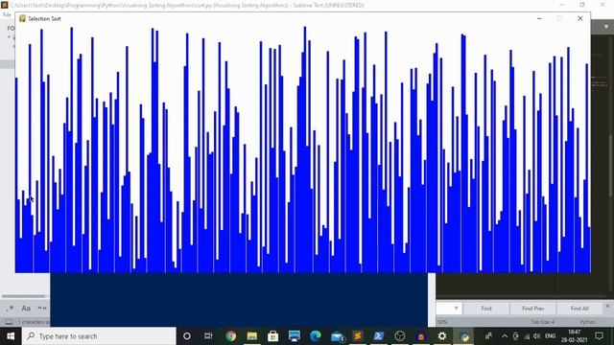Open PowerShell from taskbar
This screenshot has height=345, width=614.
point(379,336)
